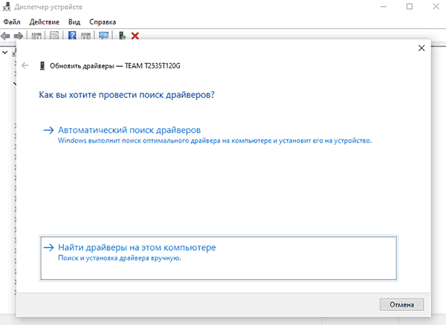Click the blue question mark Help icon

click(72, 36)
